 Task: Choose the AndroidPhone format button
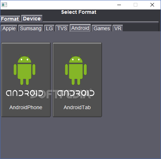pos(26,80)
